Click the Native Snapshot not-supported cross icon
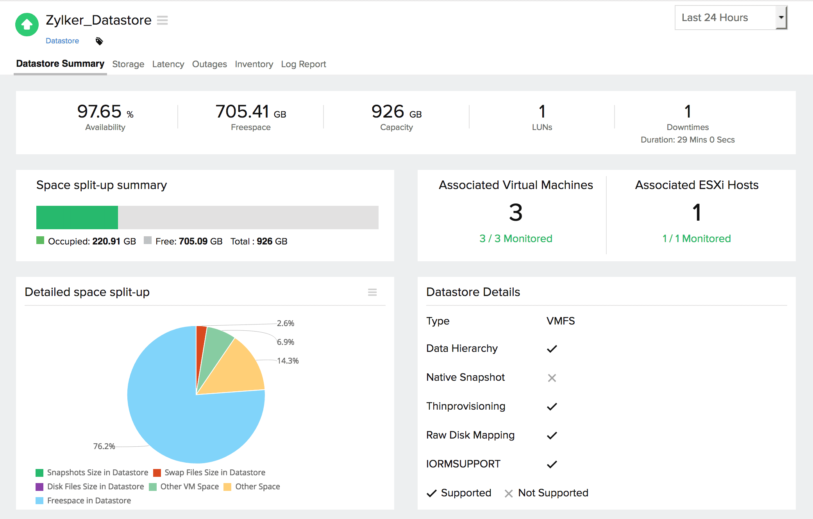The image size is (813, 519). click(552, 378)
